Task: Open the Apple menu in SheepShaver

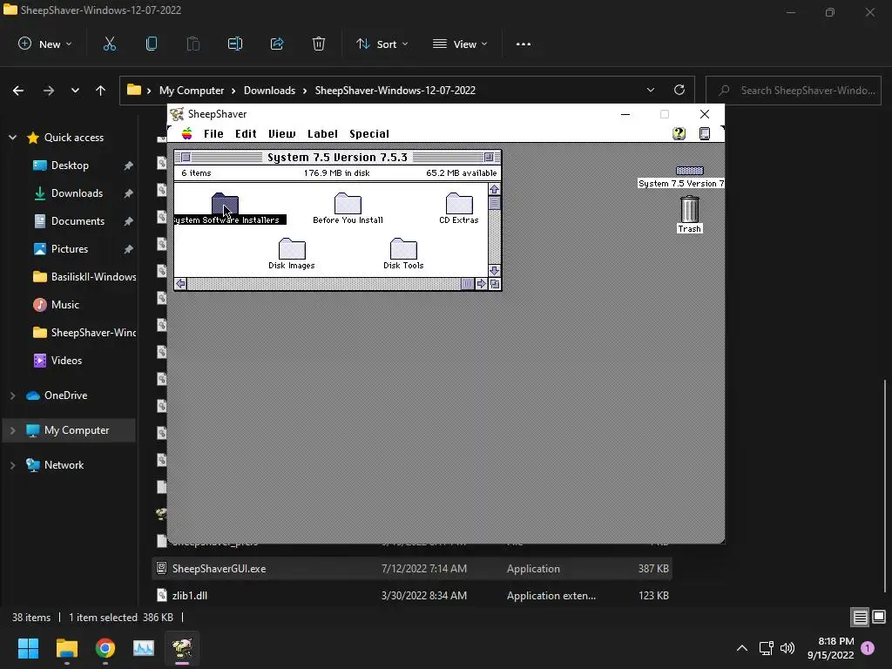Action: point(186,133)
